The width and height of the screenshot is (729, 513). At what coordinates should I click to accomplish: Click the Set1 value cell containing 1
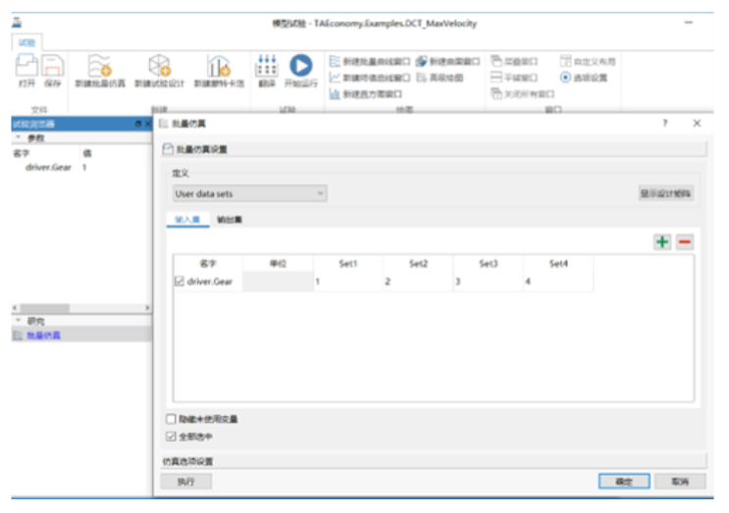click(x=348, y=282)
